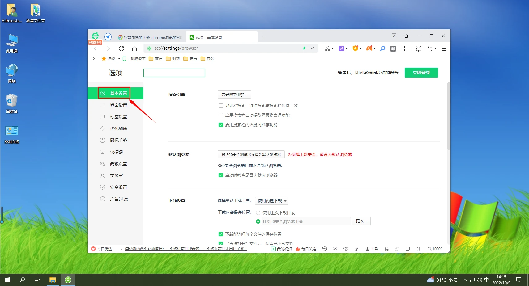The image size is (529, 286).
Task: Uncheck 下载前询问每个文件的保存位置 checkbox
Action: (221, 234)
